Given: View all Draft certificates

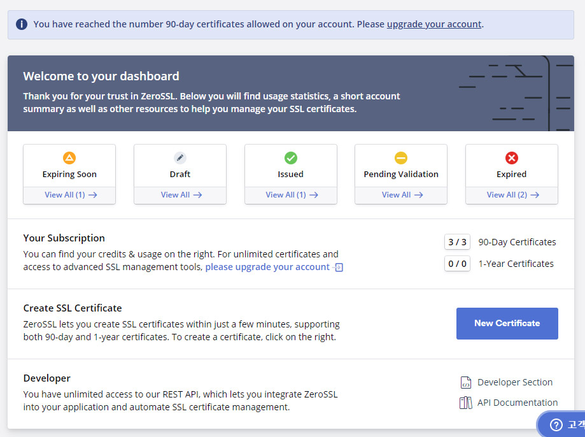Looking at the screenshot, I should [x=181, y=195].
